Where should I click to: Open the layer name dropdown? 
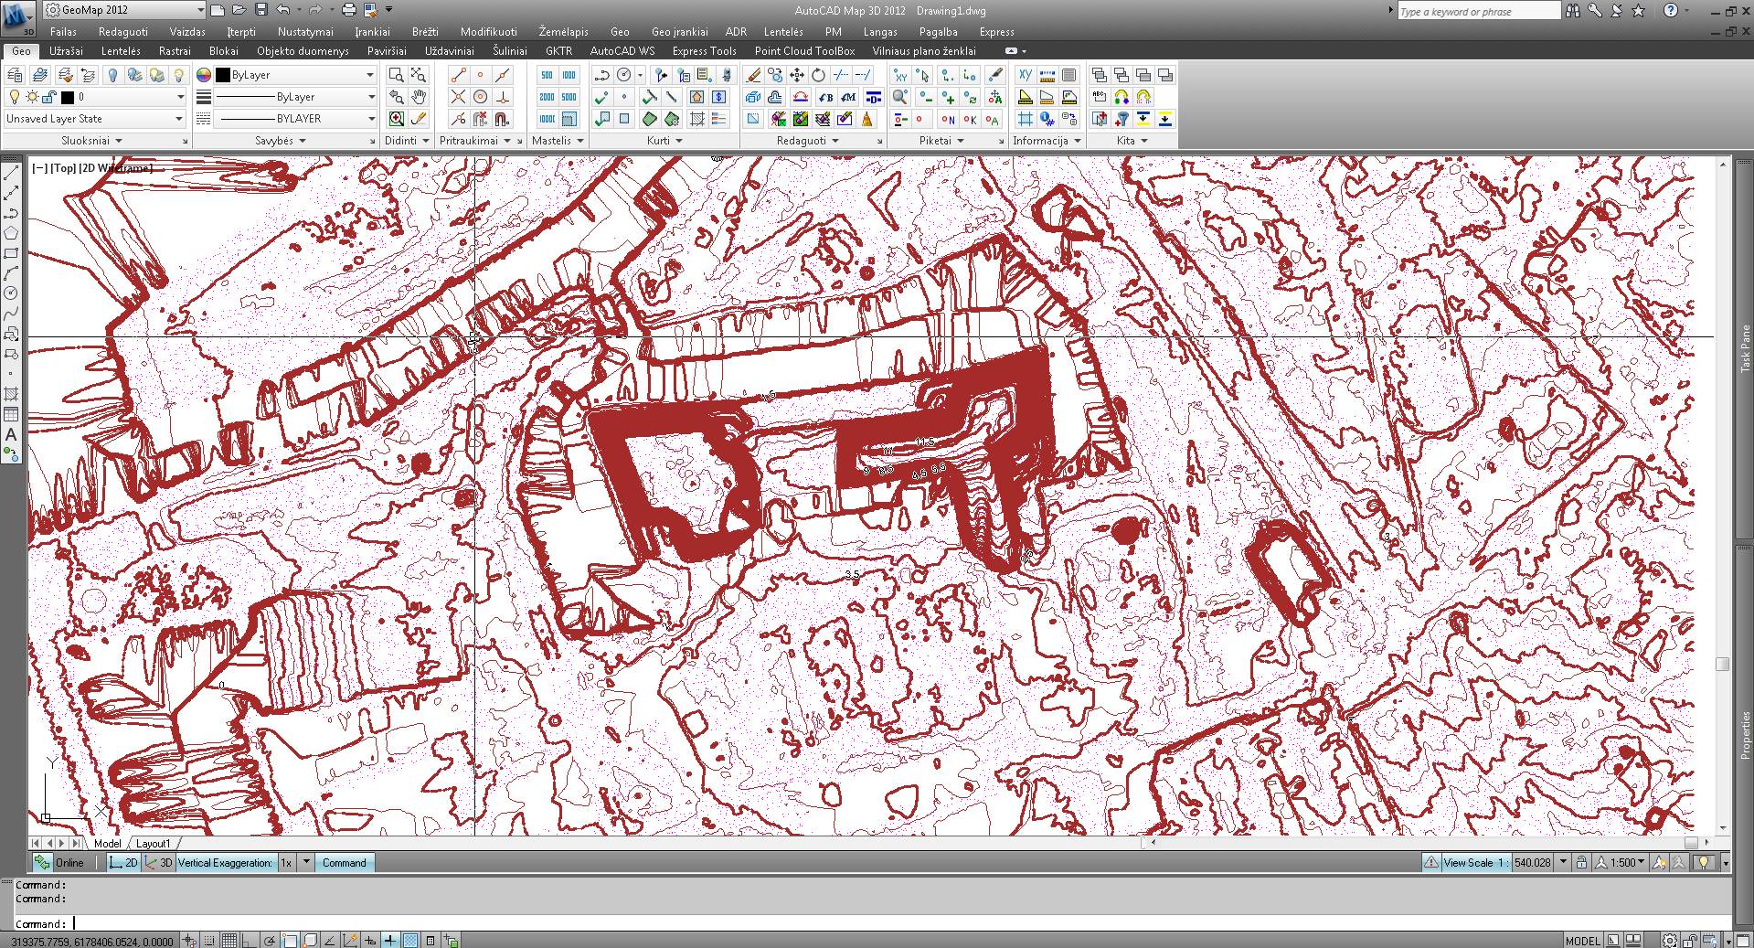180,97
